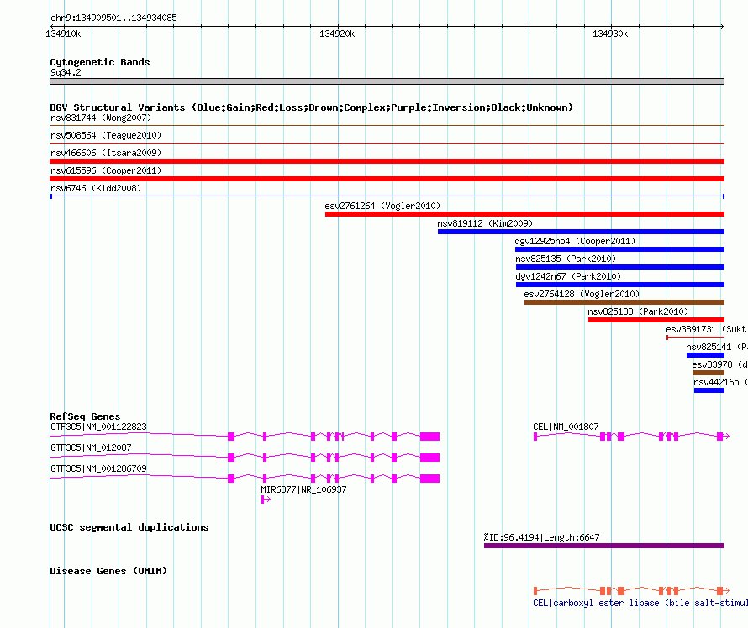Select the esv2761264 (Vogler2010) red bar

point(524,214)
